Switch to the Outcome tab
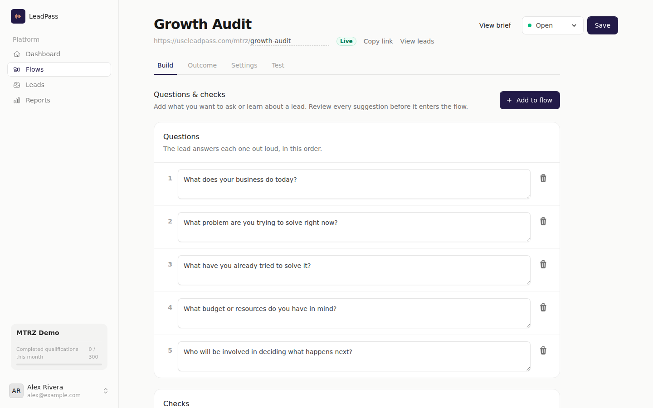 pyautogui.click(x=202, y=65)
